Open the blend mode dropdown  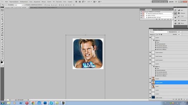[159, 32]
